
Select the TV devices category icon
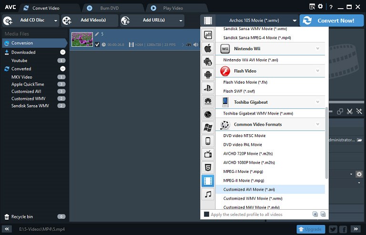208,154
